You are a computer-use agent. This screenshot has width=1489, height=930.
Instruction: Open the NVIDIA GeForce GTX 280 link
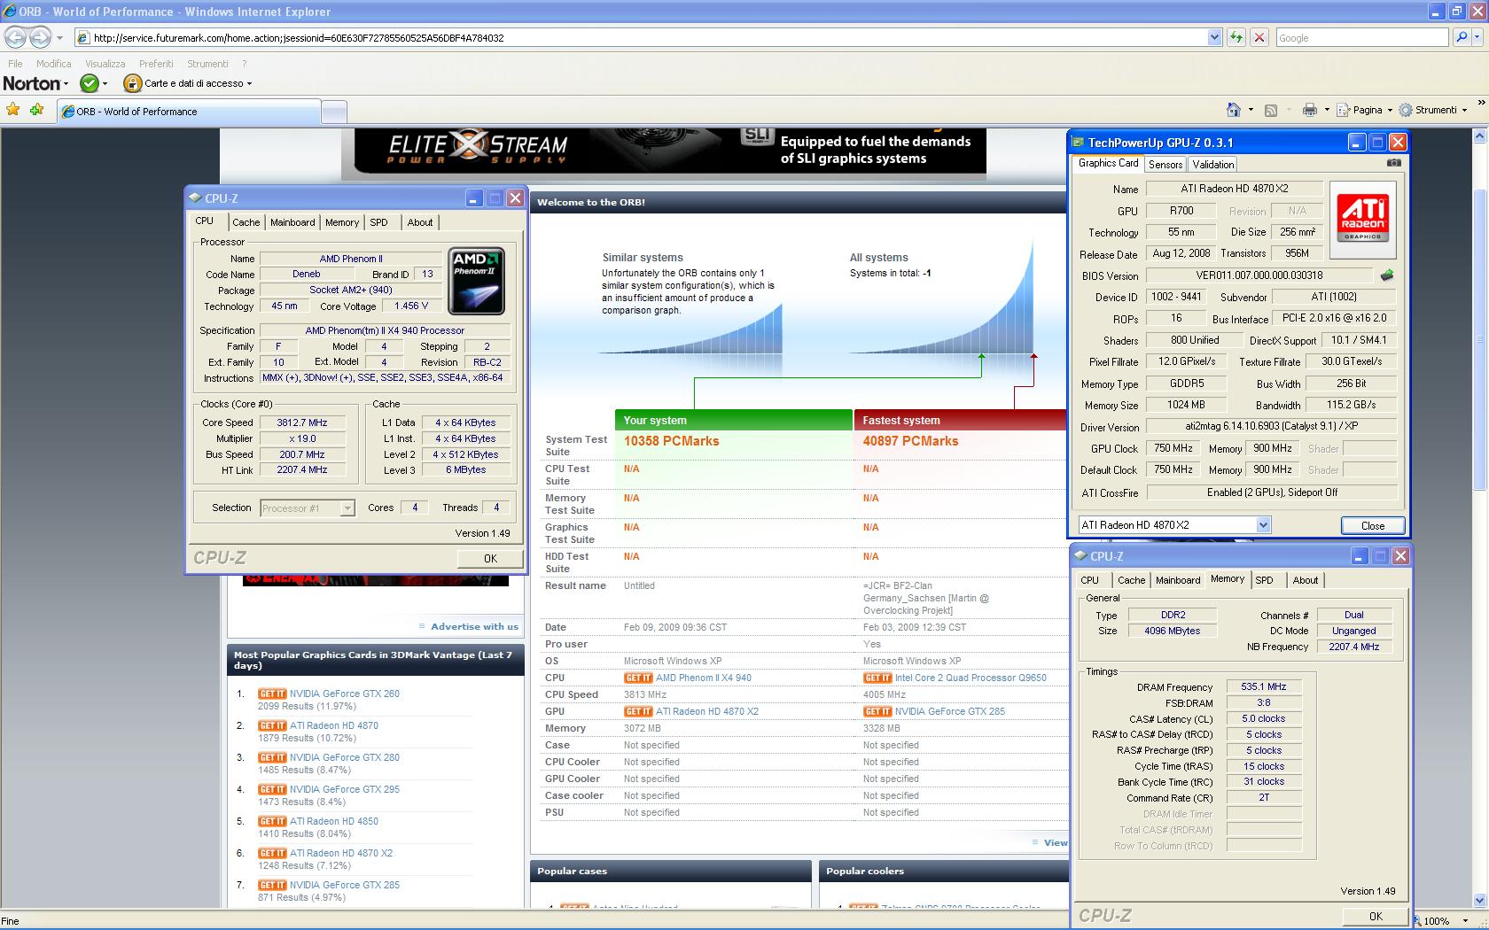click(x=345, y=757)
